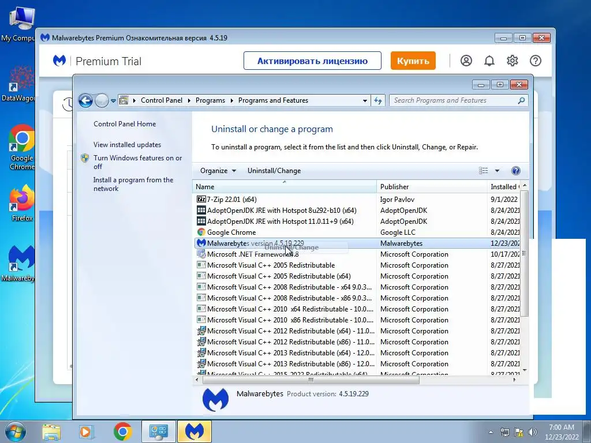
Task: Select Visual C++ 2010 x64 Redistributable row
Action: click(357, 309)
